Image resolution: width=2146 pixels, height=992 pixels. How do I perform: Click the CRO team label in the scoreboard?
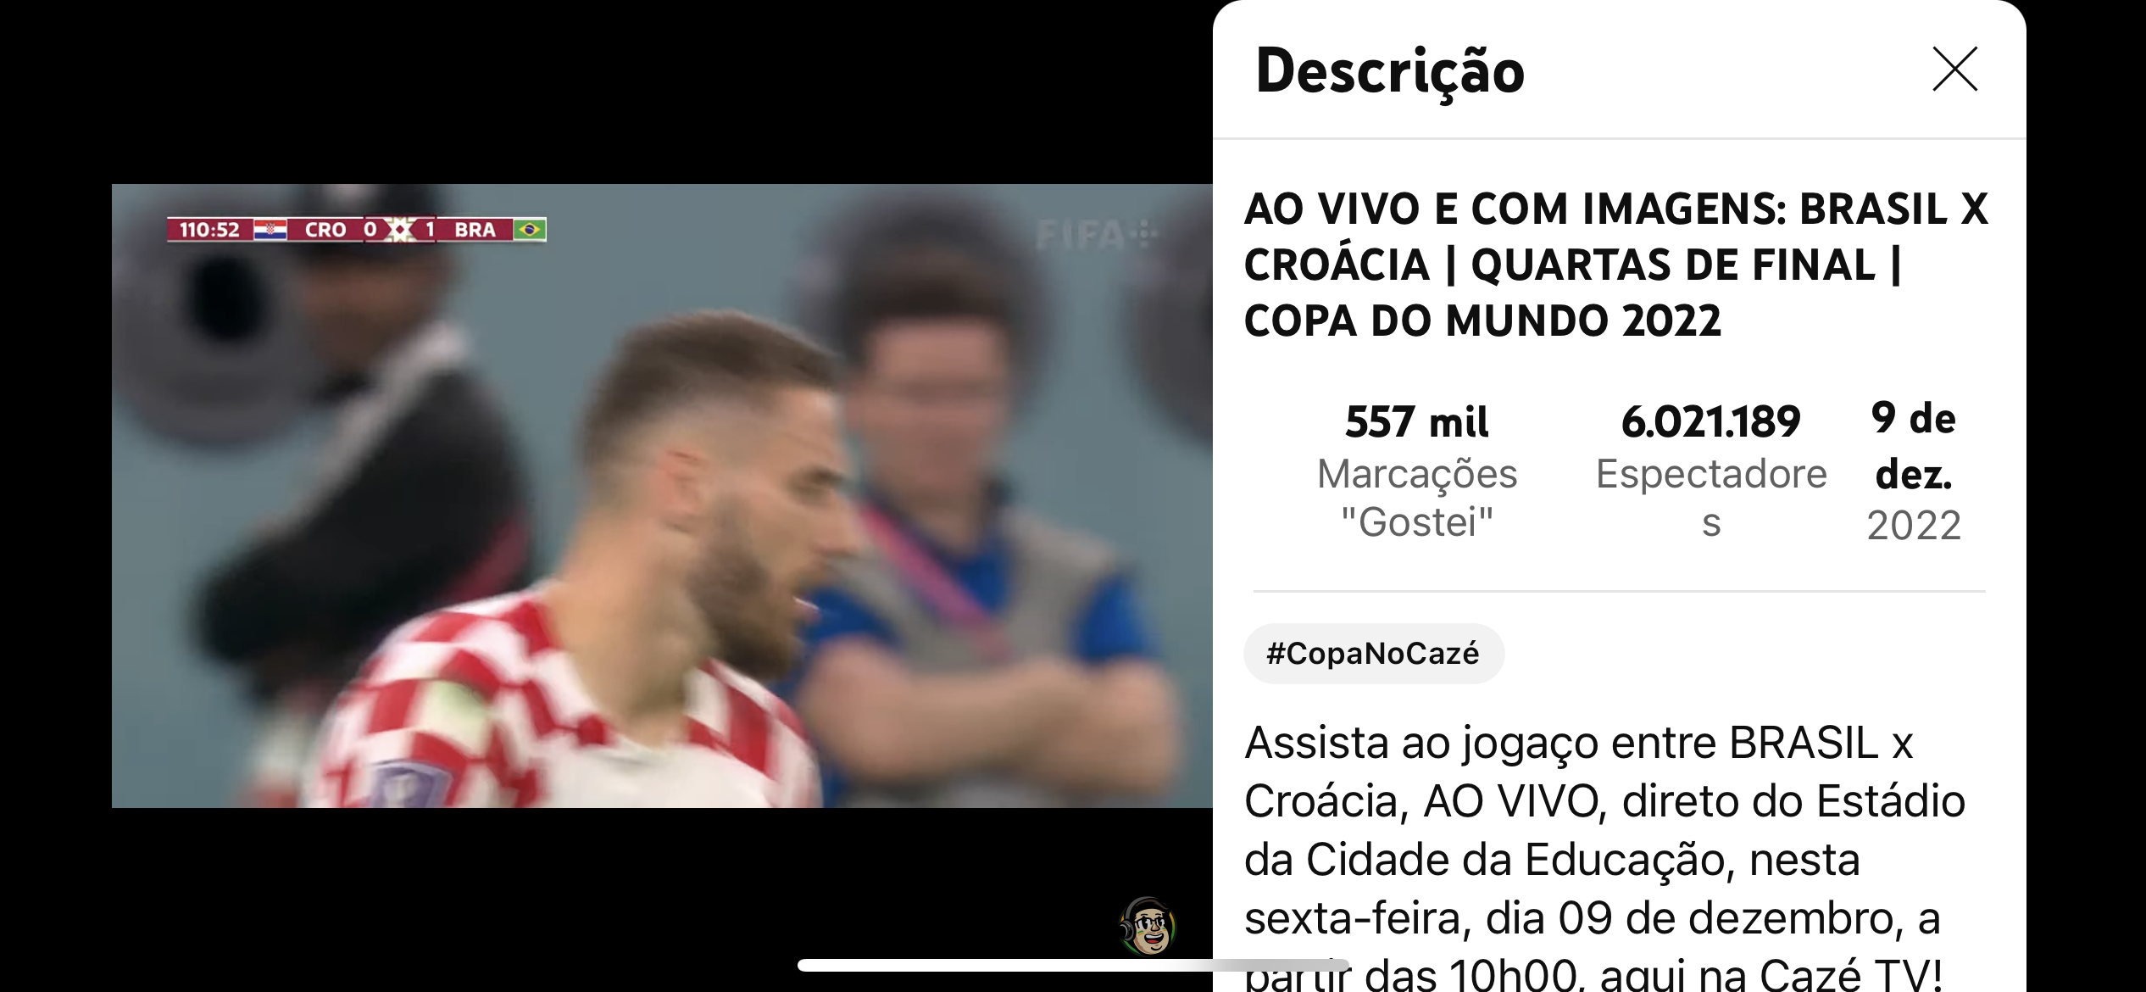[325, 230]
